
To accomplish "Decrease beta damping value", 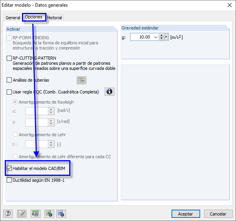I will point(51,124).
